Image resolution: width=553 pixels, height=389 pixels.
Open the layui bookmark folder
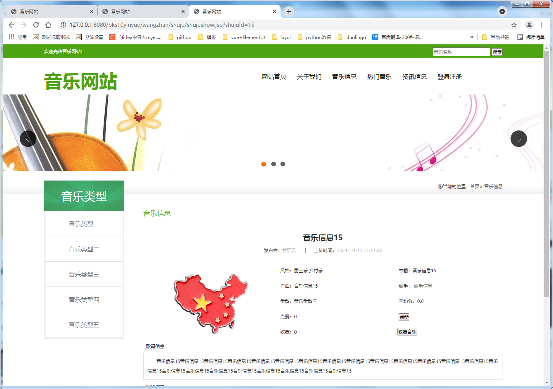[x=281, y=37]
